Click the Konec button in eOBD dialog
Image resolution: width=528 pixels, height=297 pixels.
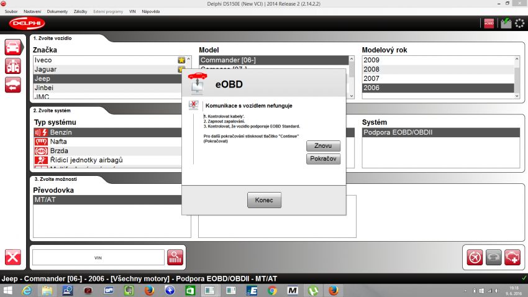(x=264, y=200)
